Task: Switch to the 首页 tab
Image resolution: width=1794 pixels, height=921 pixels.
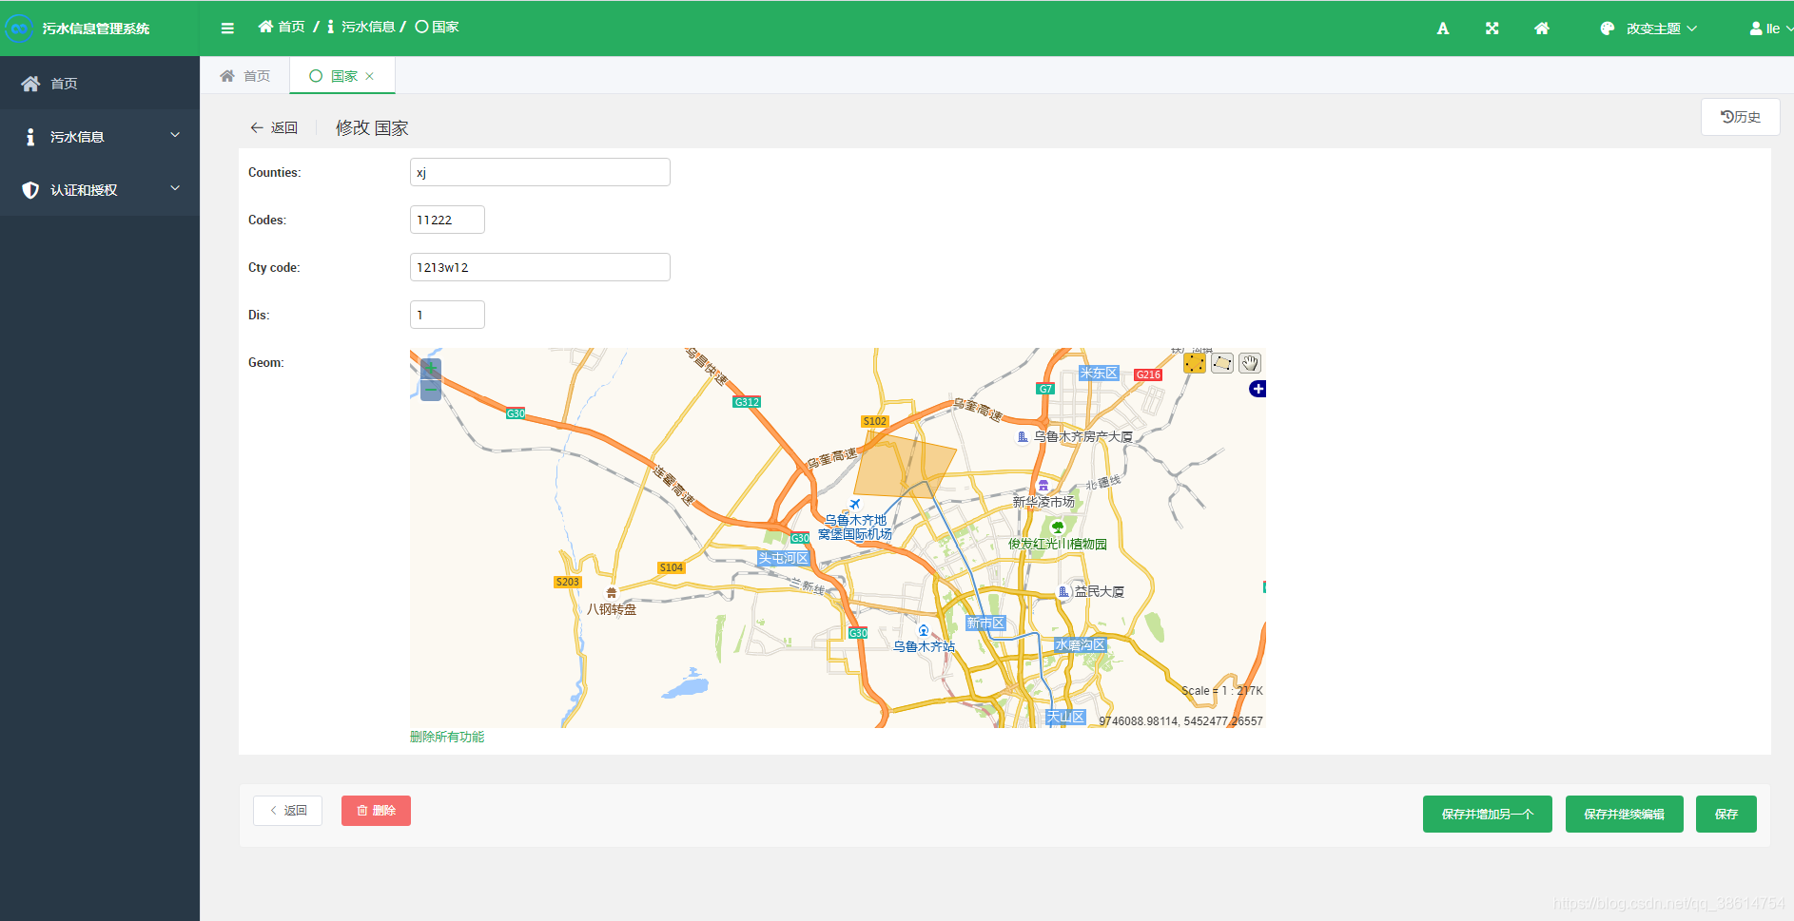Action: (x=245, y=76)
